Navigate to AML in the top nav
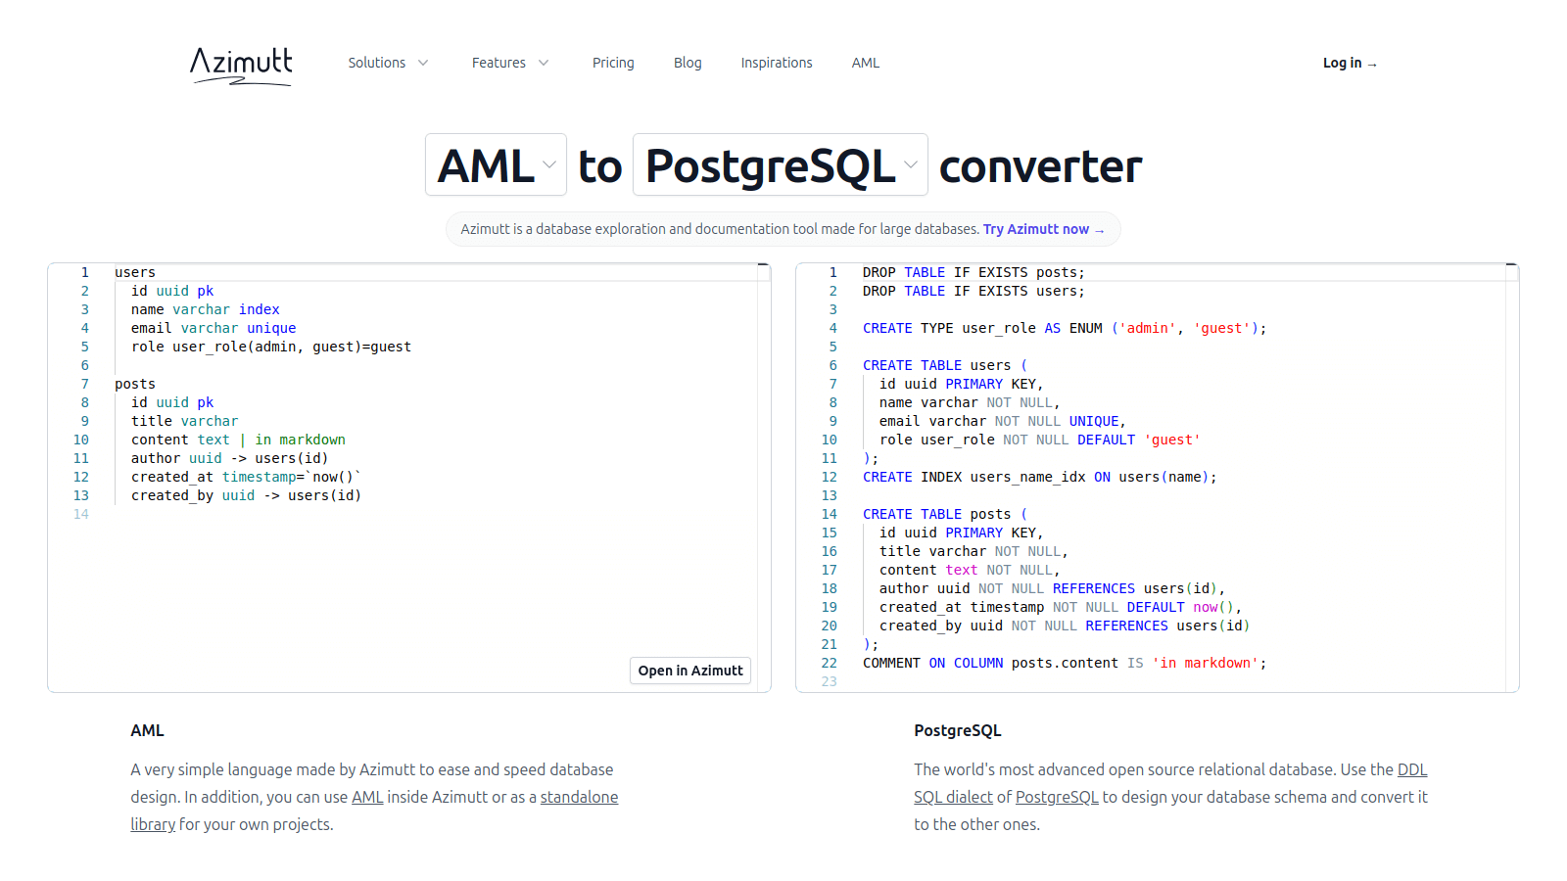The height and width of the screenshot is (881, 1567). pyautogui.click(x=866, y=63)
